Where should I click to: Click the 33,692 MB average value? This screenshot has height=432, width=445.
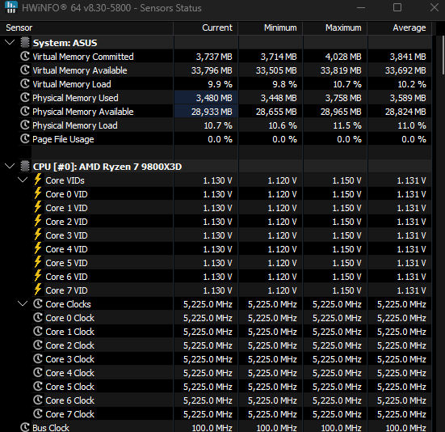point(405,70)
